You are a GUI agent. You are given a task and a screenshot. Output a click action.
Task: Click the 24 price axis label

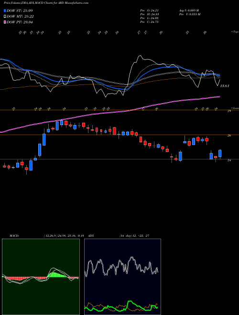point(229,160)
